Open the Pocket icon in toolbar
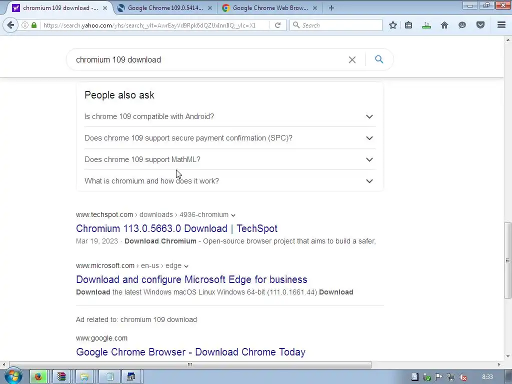The height and width of the screenshot is (384, 512). click(x=480, y=25)
